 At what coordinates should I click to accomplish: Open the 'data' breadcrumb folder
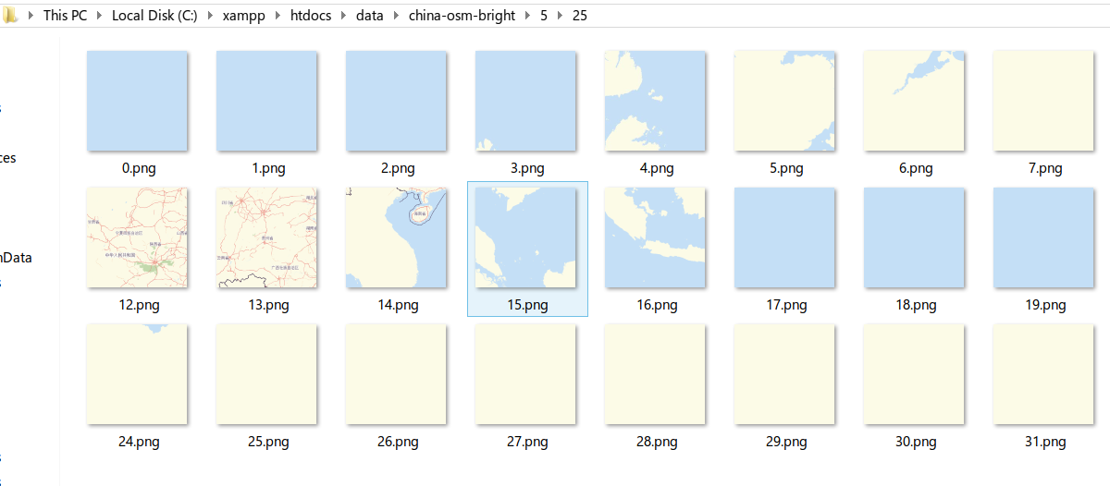pyautogui.click(x=369, y=16)
